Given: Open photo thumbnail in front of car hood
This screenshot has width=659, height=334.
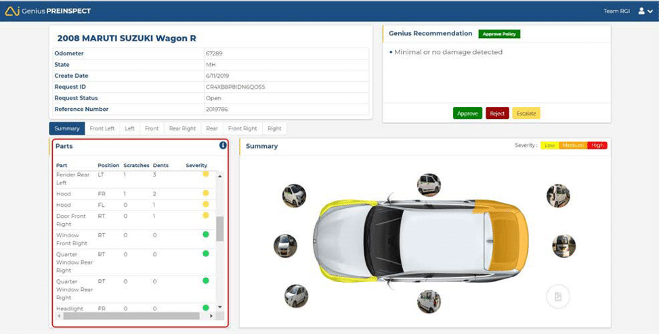Looking at the screenshot, I should (x=285, y=246).
